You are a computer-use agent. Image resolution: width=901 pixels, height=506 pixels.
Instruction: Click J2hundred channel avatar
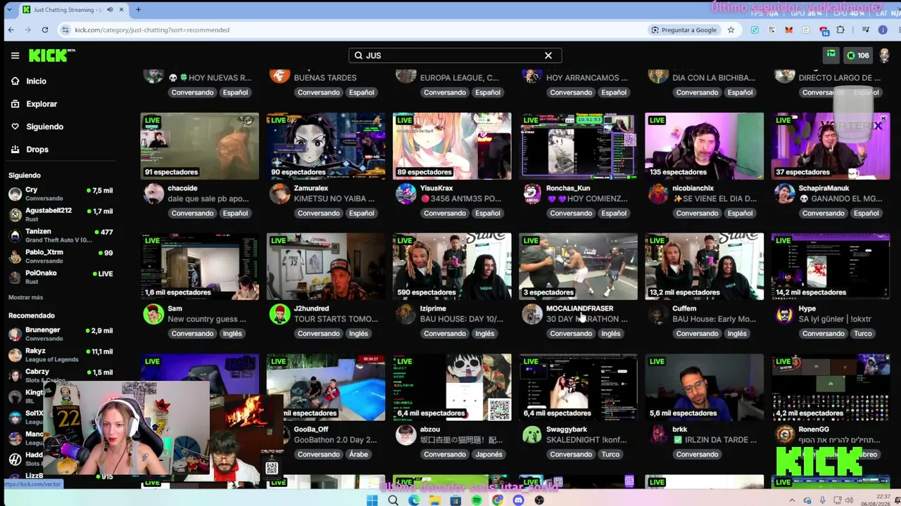[x=279, y=314]
